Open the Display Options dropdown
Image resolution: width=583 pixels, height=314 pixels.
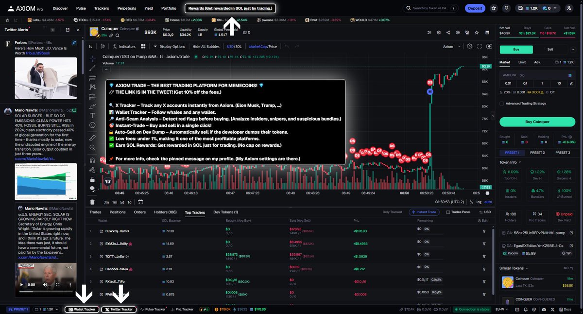170,47
